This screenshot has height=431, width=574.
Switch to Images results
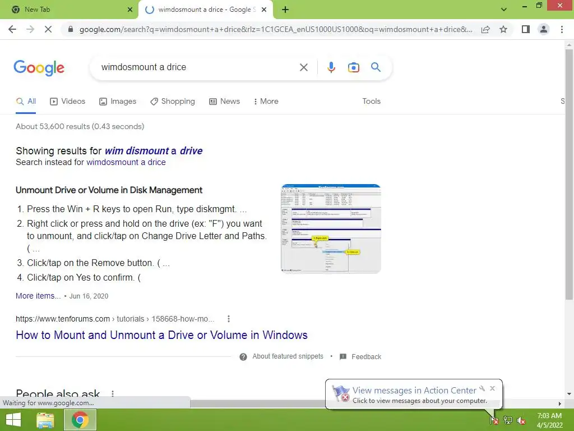point(118,102)
